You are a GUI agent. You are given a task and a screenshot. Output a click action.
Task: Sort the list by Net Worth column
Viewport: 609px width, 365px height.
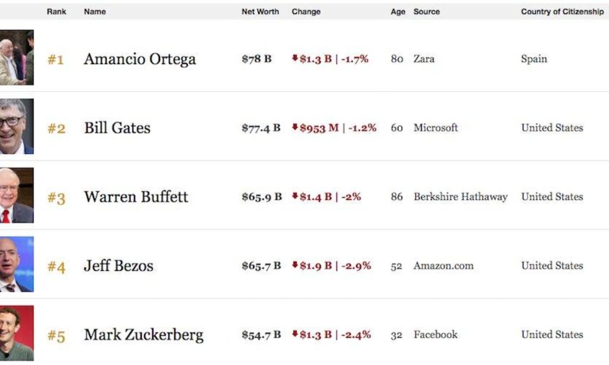coord(260,12)
